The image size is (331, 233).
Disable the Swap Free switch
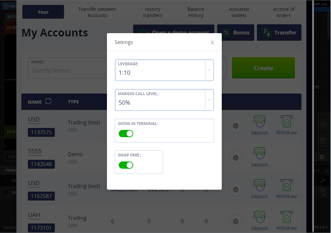coord(126,165)
